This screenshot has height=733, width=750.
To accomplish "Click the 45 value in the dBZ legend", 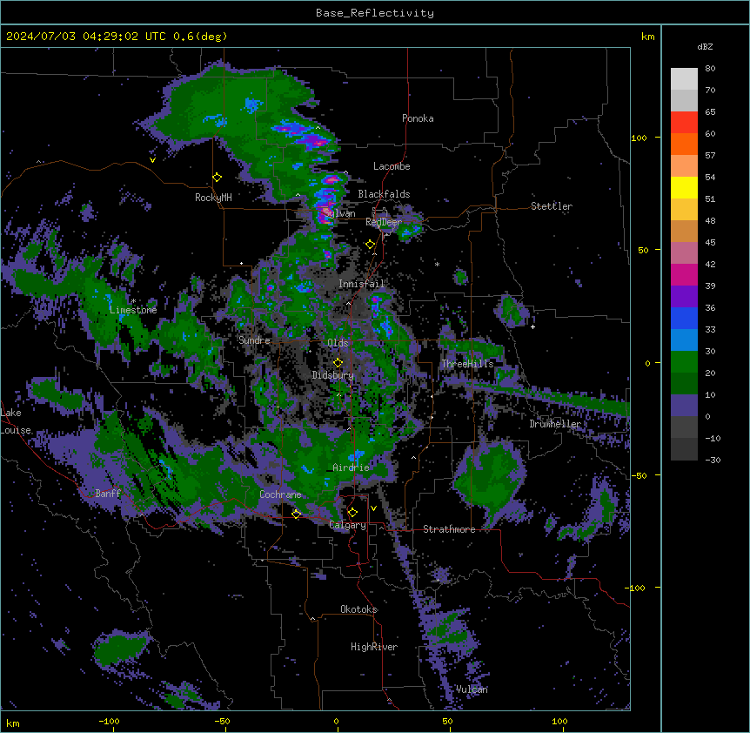I will (710, 243).
